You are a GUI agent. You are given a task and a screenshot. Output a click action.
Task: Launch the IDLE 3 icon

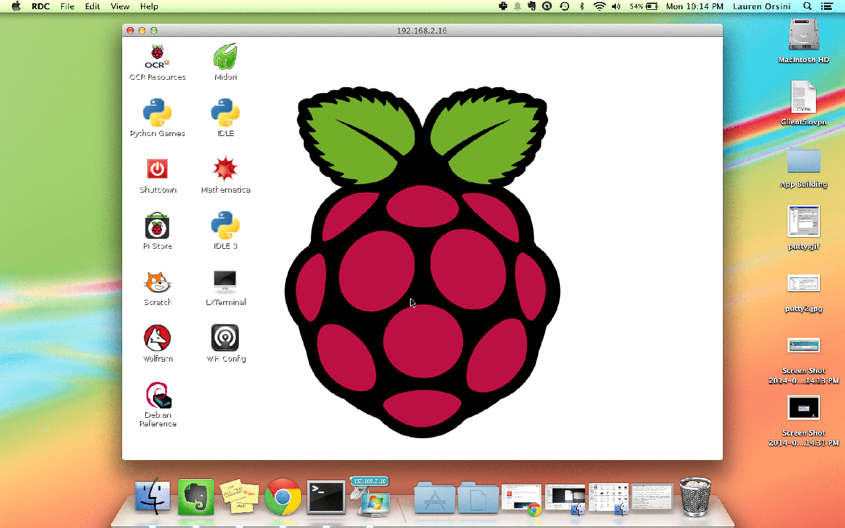[225, 226]
